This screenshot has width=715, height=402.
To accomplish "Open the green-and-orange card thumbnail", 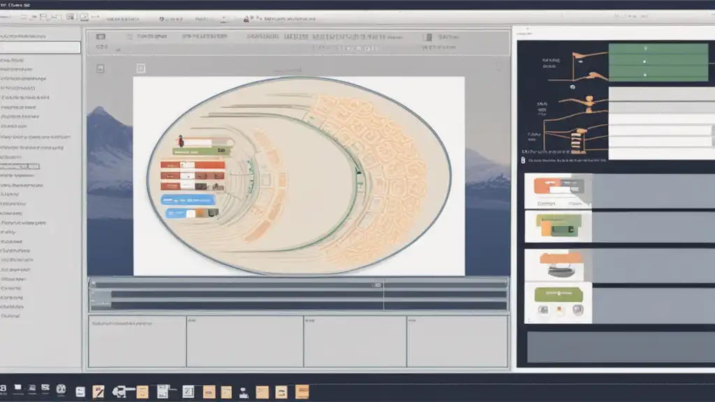I will pyautogui.click(x=559, y=225).
